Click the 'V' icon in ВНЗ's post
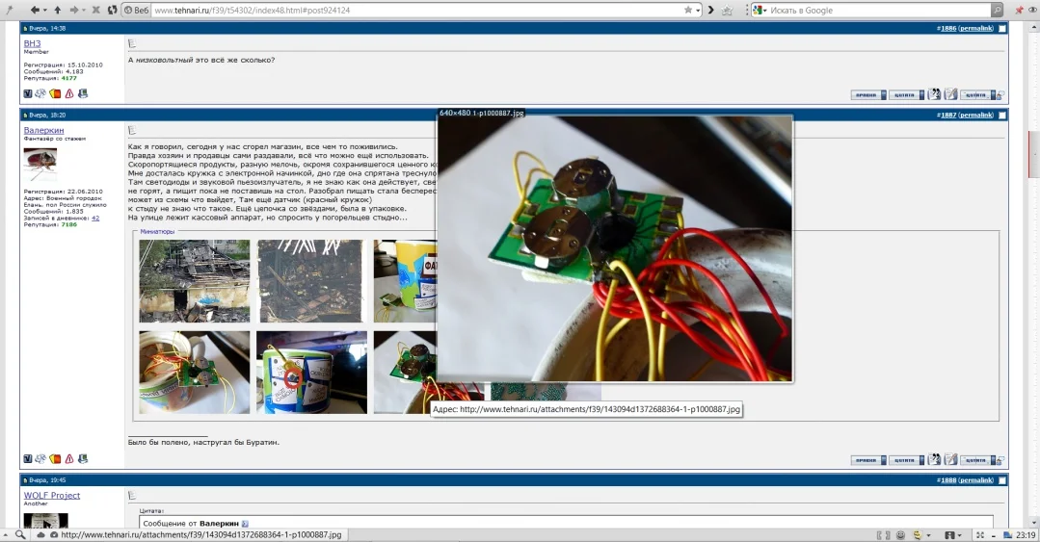Viewport: 1040px width, 542px height. pos(28,94)
